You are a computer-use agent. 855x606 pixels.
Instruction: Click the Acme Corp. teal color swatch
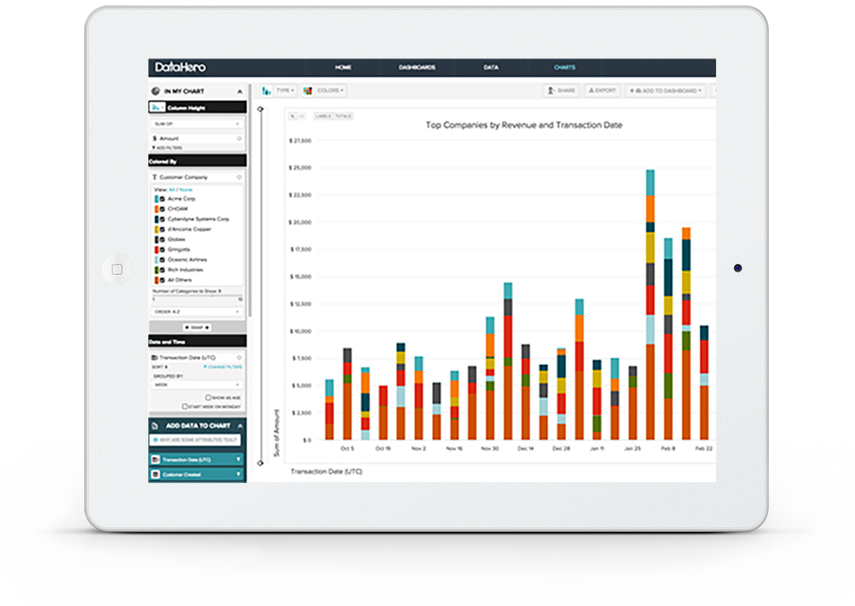(x=156, y=199)
